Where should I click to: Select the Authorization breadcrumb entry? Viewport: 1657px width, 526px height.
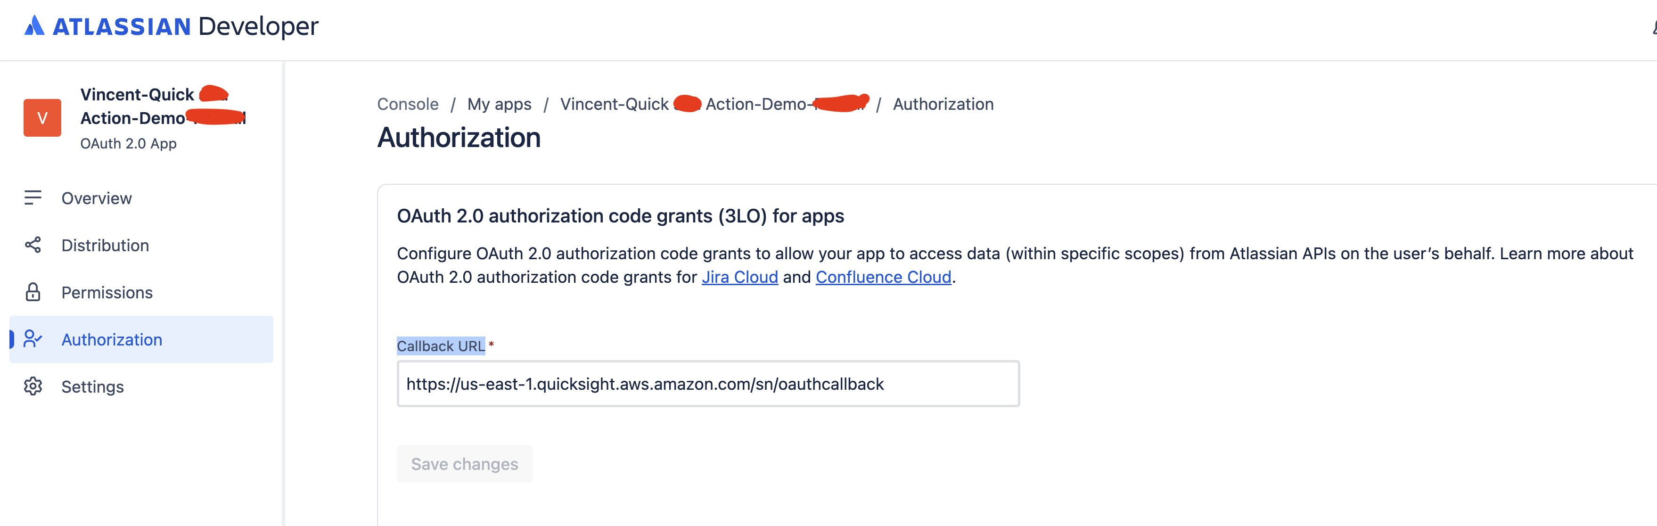tap(943, 104)
